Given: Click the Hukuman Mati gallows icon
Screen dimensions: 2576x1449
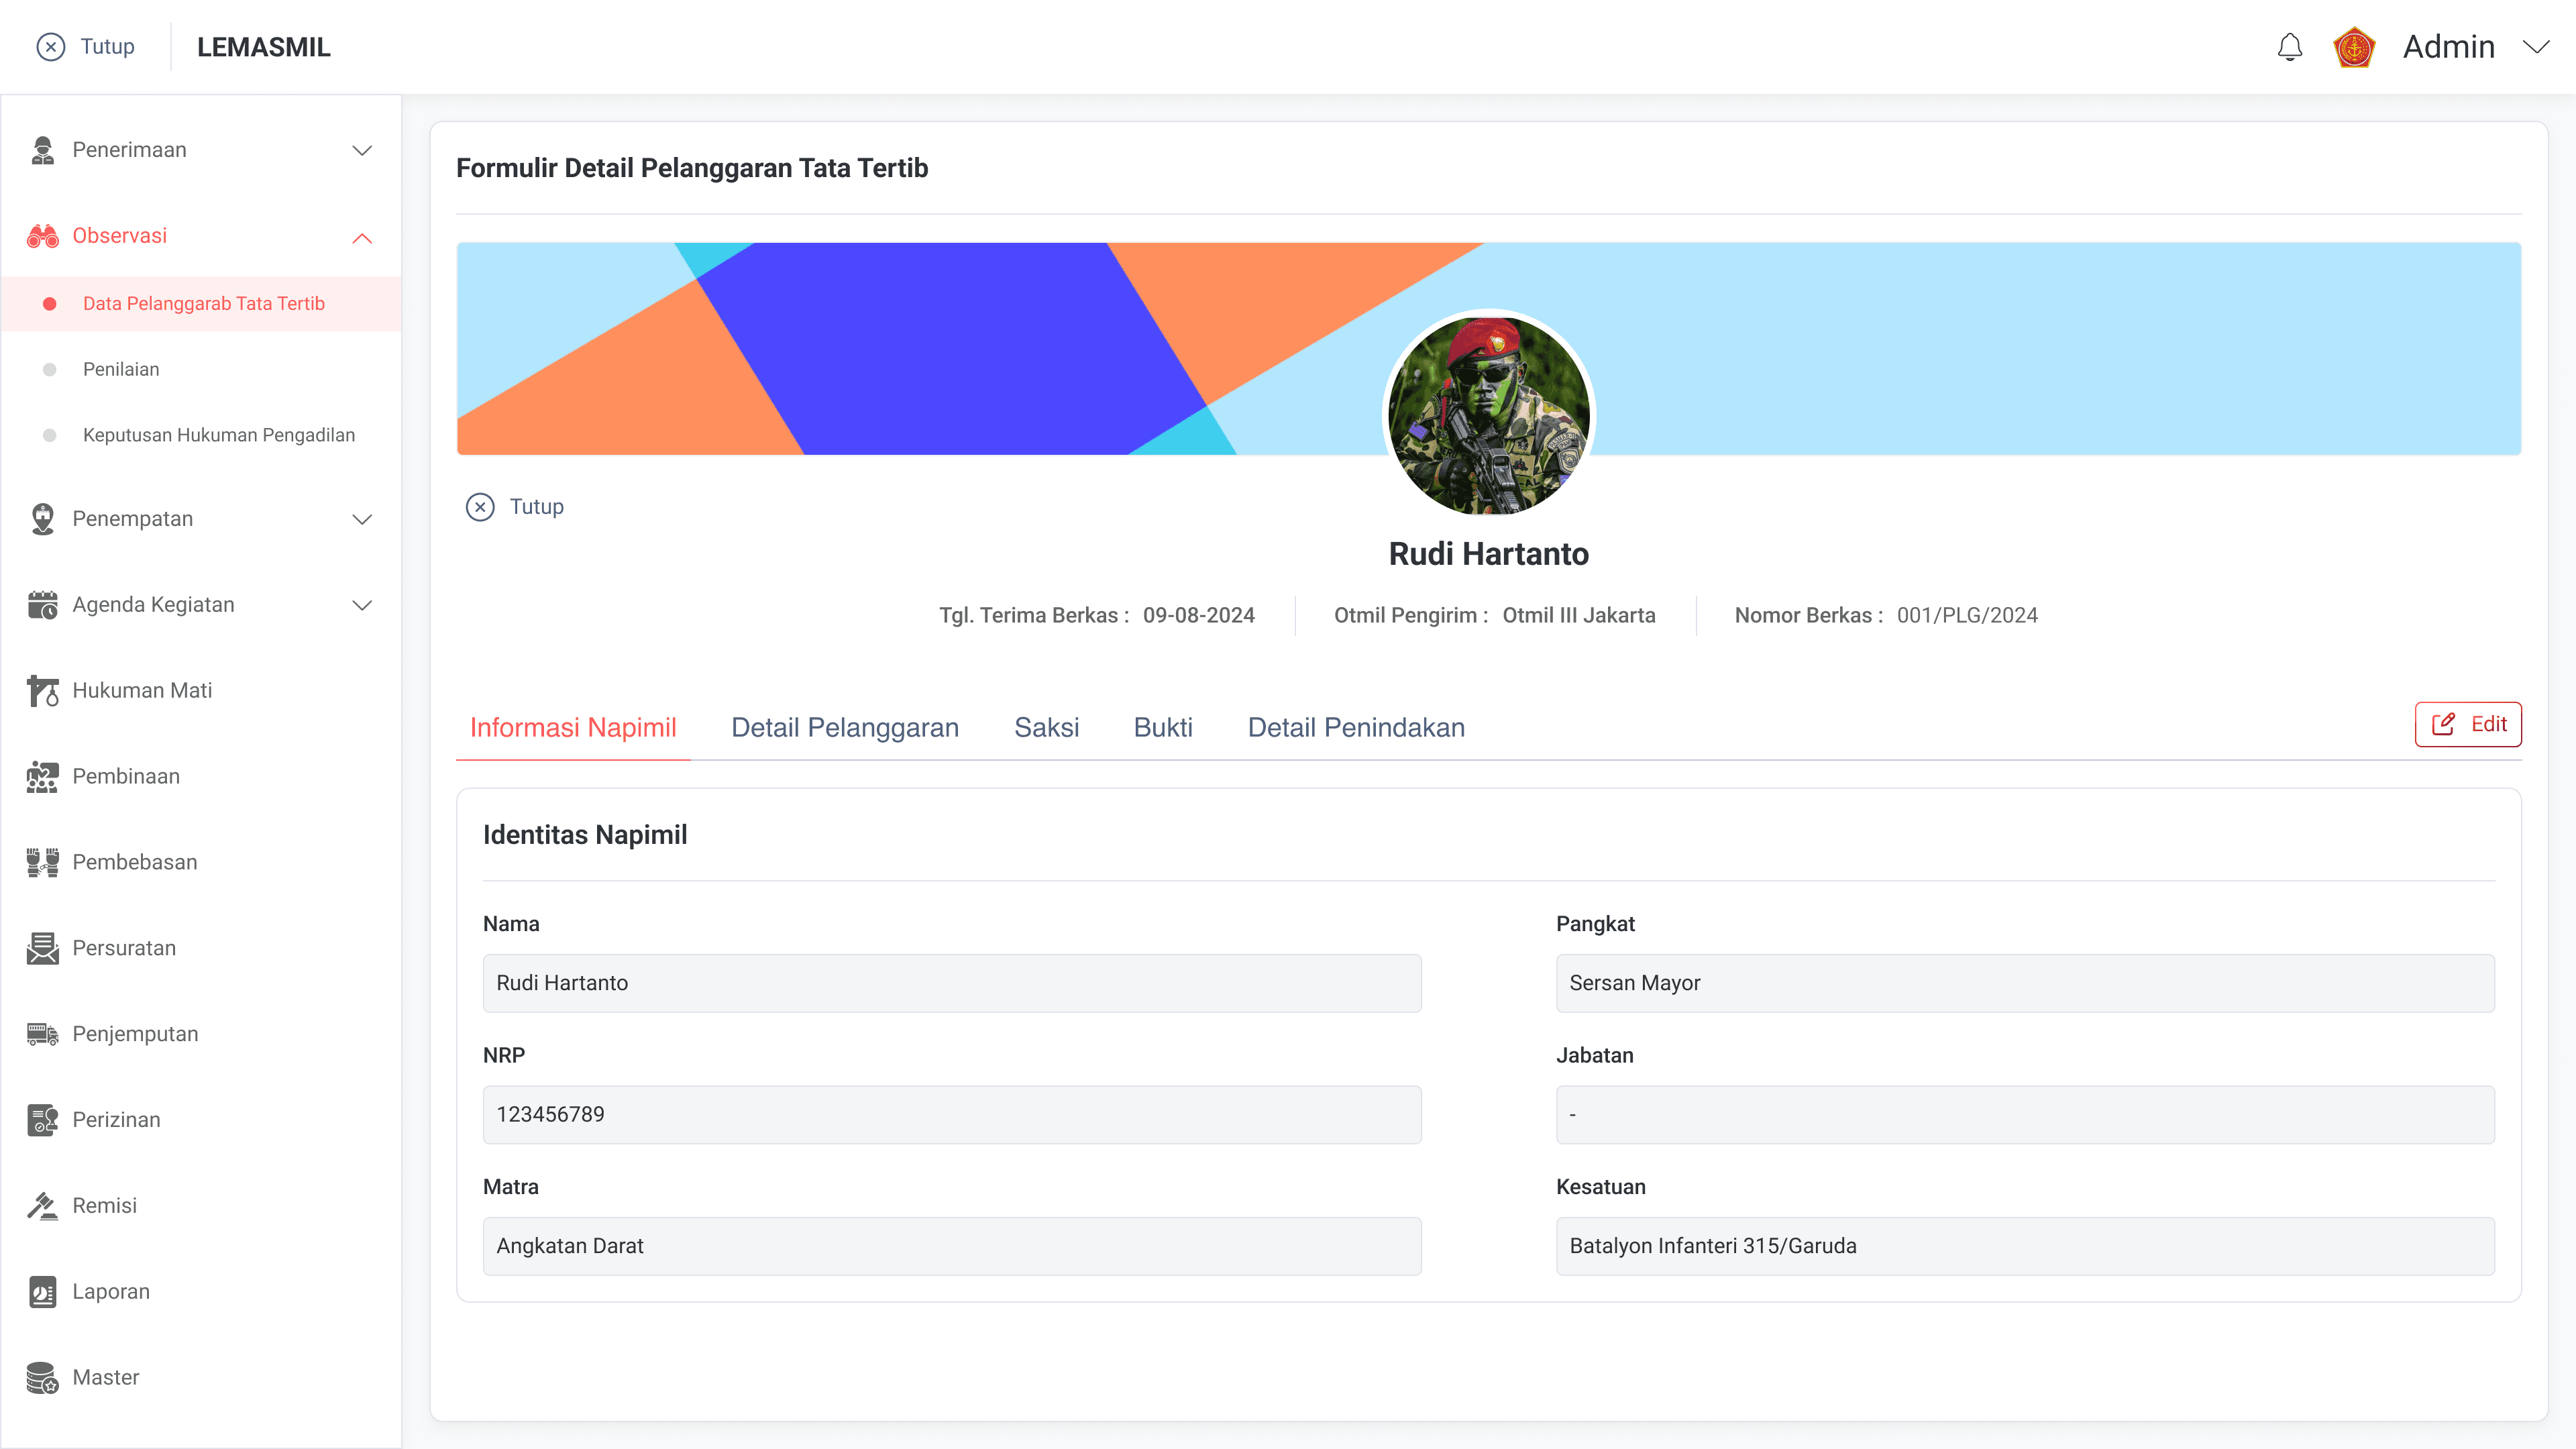Looking at the screenshot, I should pyautogui.click(x=42, y=691).
